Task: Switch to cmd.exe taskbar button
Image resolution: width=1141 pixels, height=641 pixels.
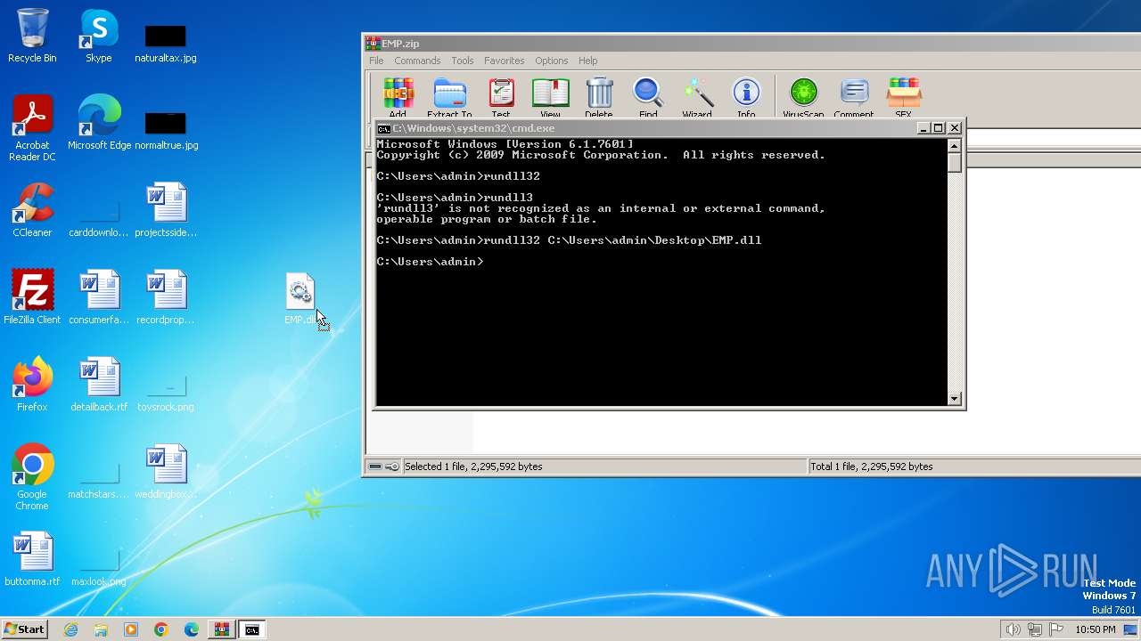Action: coord(252,629)
